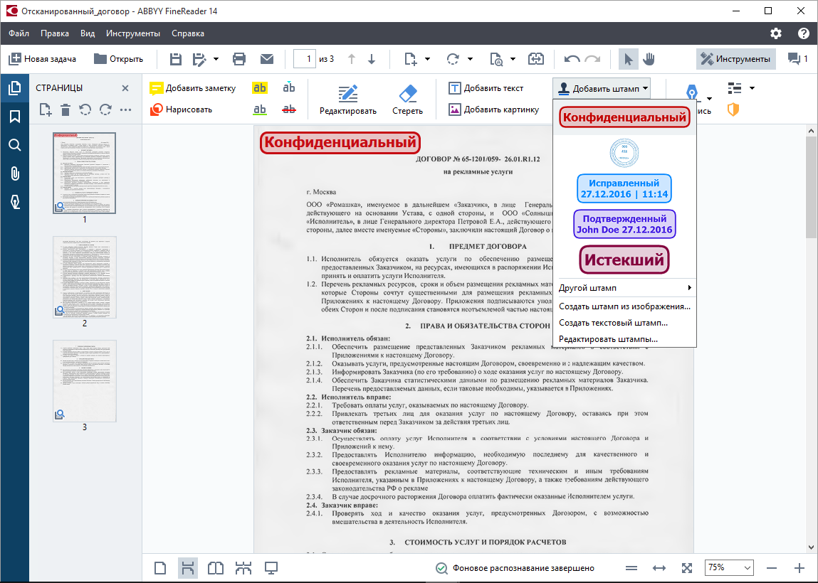Open the Attachments paperclip panel
Viewport: 818px width, 583px height.
14,173
